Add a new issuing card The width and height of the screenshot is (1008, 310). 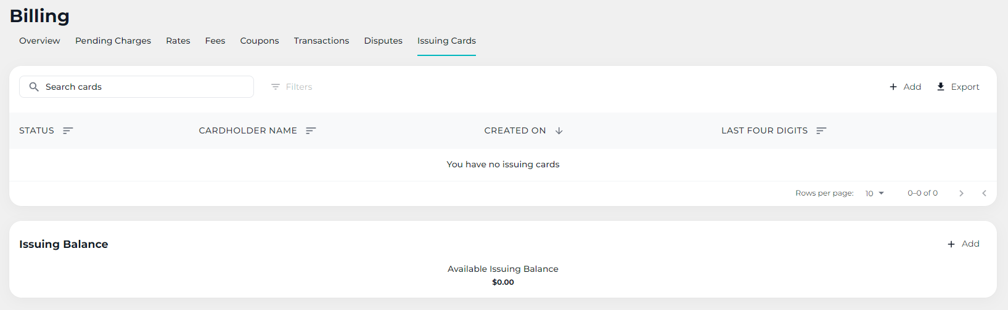click(x=905, y=87)
